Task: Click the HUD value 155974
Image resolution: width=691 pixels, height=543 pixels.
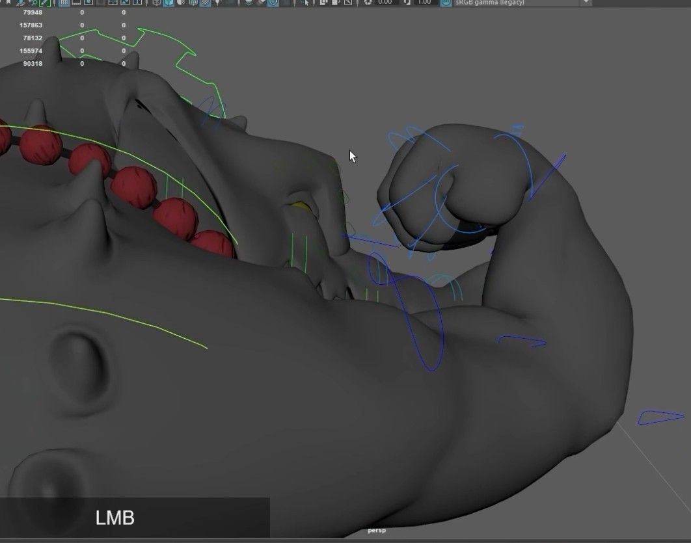Action: 31,51
